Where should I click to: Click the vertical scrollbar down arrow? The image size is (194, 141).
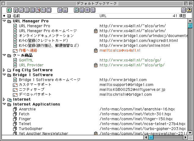click(190, 133)
